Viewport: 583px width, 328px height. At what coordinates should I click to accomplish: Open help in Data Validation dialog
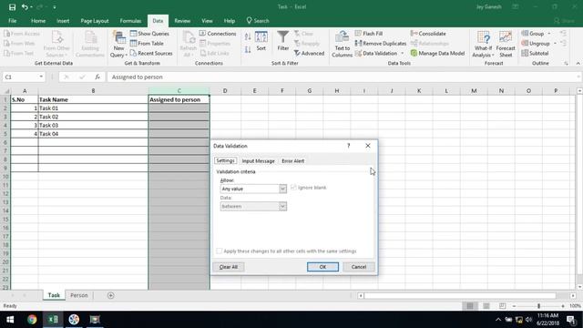348,146
